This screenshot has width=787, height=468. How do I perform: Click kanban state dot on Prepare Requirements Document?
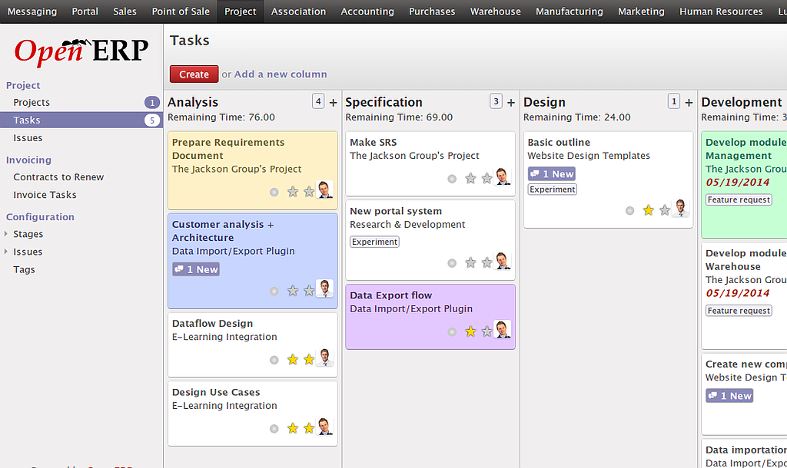tap(274, 192)
